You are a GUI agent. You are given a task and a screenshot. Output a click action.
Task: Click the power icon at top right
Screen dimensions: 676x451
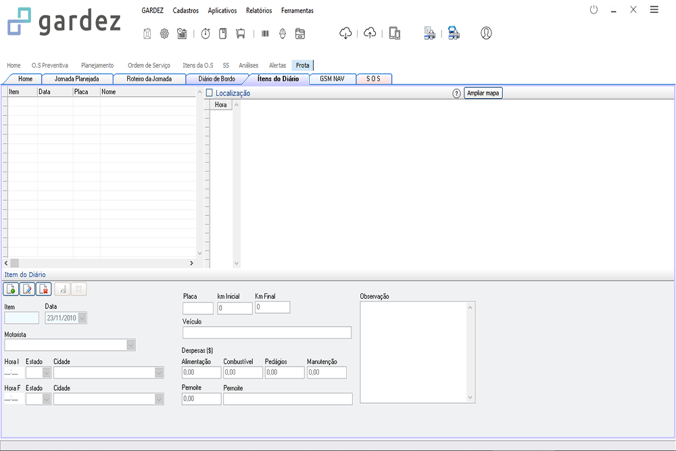tap(594, 9)
